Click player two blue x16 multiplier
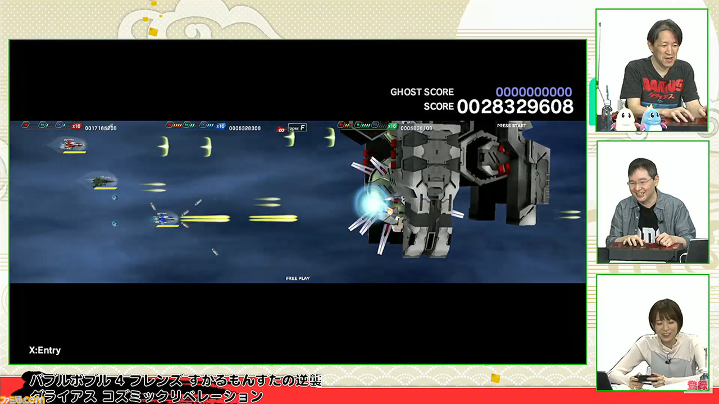 [221, 126]
